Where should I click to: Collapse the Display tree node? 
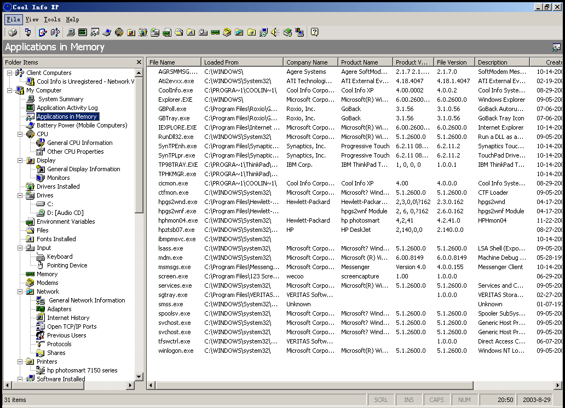[x=20, y=160]
